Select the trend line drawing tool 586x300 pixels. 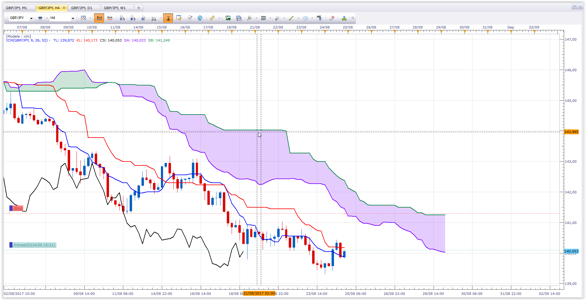291,18
